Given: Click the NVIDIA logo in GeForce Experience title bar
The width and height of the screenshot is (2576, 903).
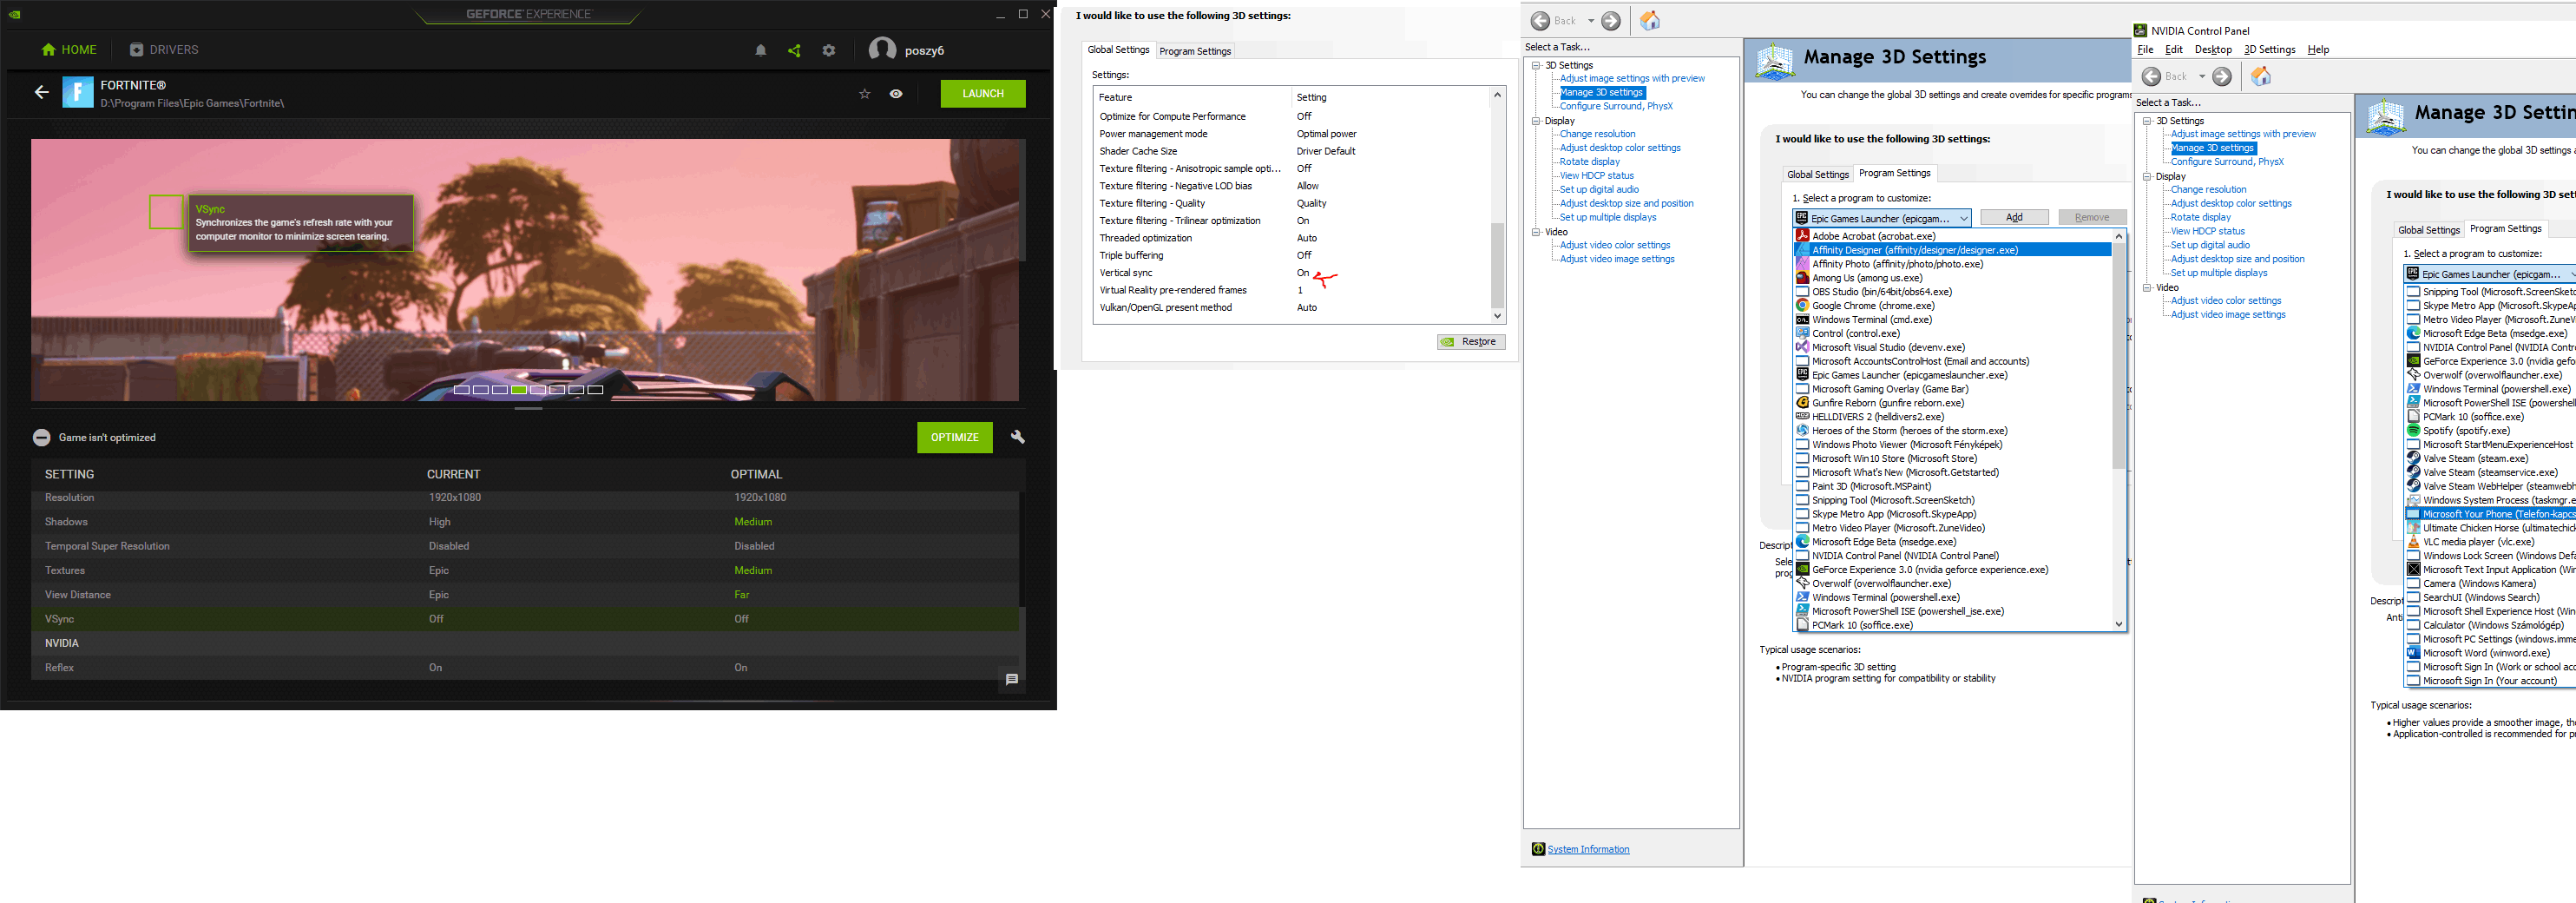Looking at the screenshot, I should [x=14, y=14].
